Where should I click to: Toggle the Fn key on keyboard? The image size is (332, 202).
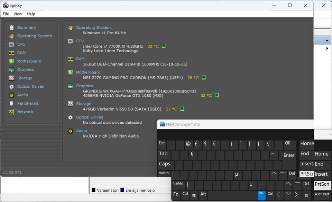click(176, 195)
